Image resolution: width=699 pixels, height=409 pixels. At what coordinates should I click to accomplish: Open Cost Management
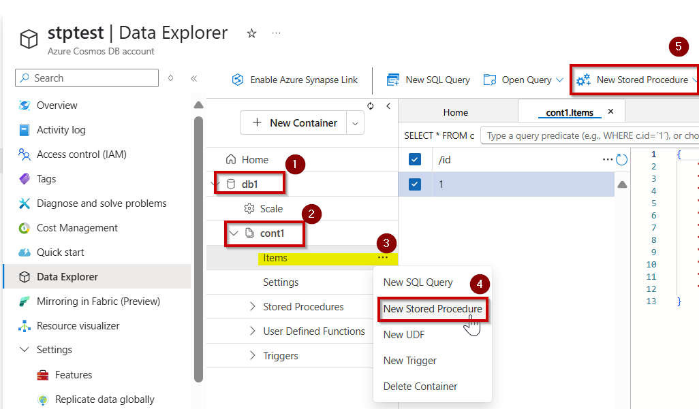[77, 228]
